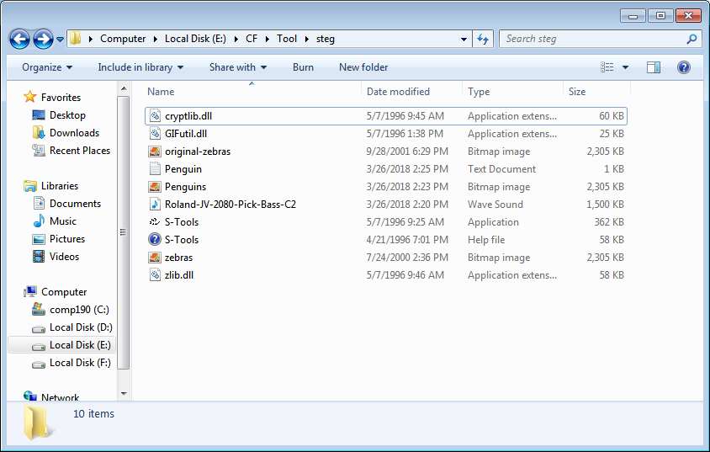This screenshot has height=452, width=710.
Task: Open Local Disk (D:) in navigation pane
Action: coord(81,327)
